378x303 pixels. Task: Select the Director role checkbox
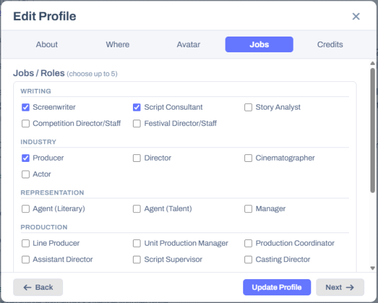(137, 158)
